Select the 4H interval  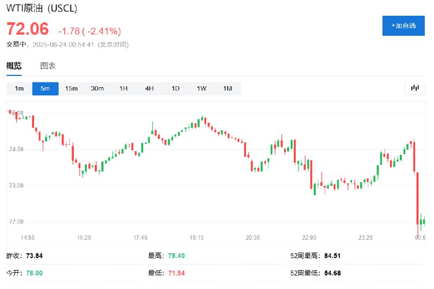(x=150, y=88)
